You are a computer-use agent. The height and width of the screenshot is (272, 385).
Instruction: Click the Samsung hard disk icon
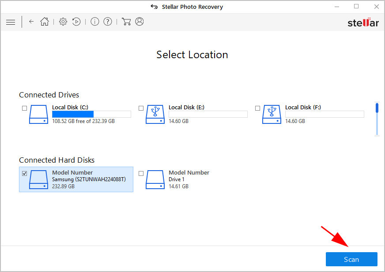tap(38, 179)
